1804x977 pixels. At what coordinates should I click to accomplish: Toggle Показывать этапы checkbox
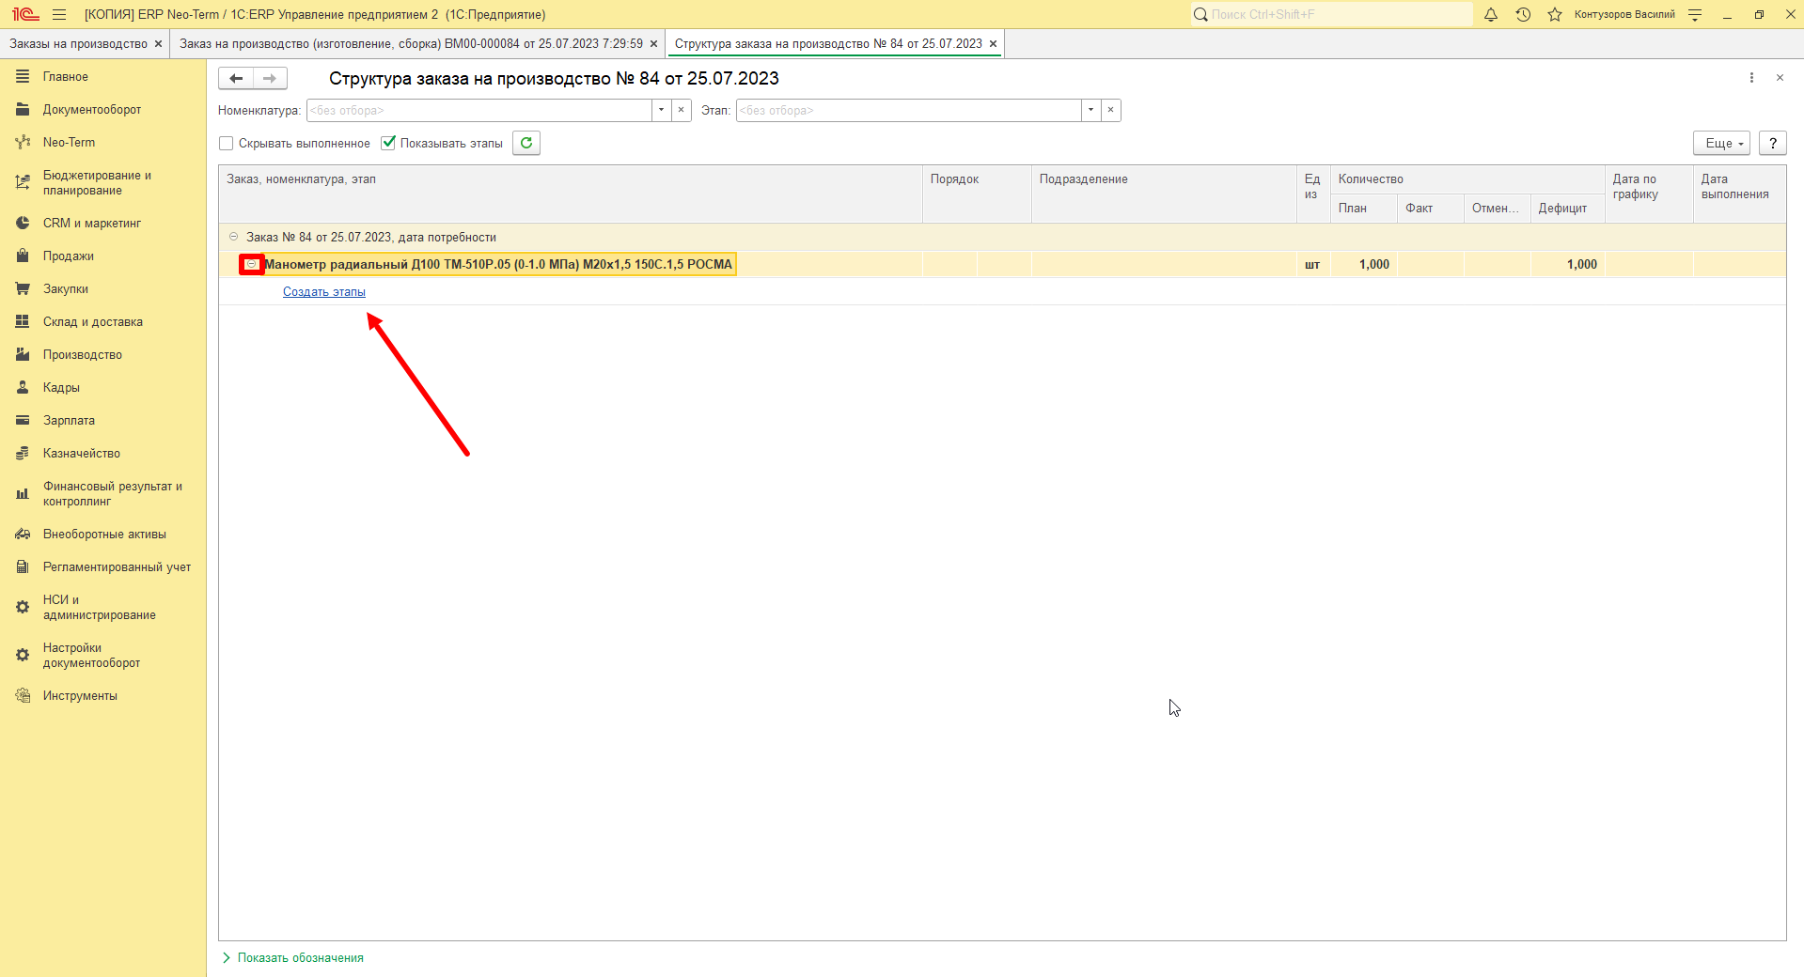pyautogui.click(x=388, y=143)
